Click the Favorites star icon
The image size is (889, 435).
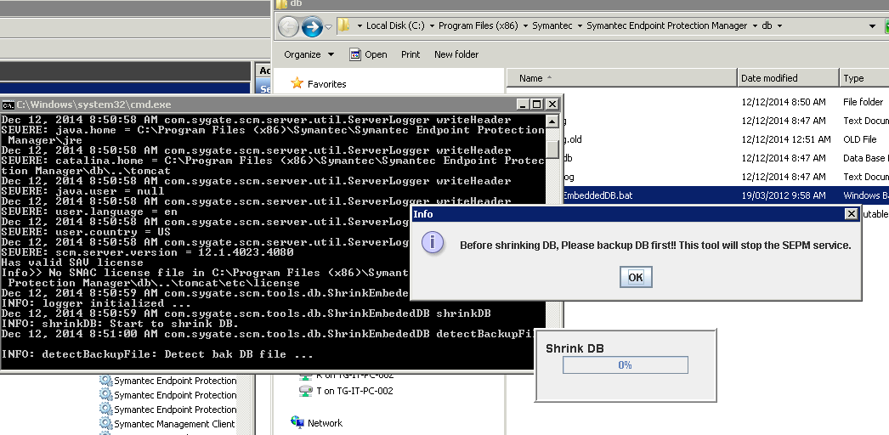tap(297, 83)
